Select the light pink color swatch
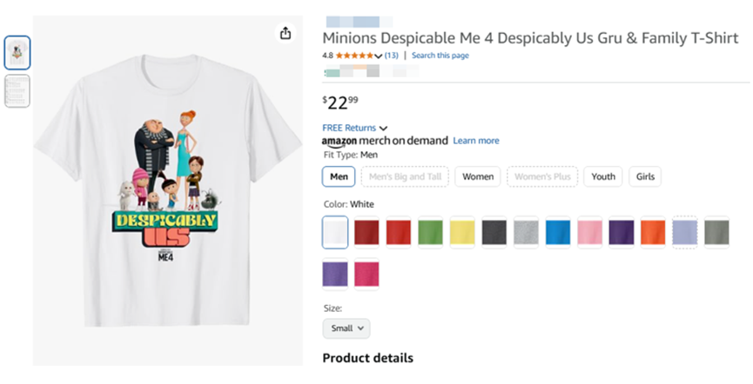753x384 pixels. tap(588, 232)
